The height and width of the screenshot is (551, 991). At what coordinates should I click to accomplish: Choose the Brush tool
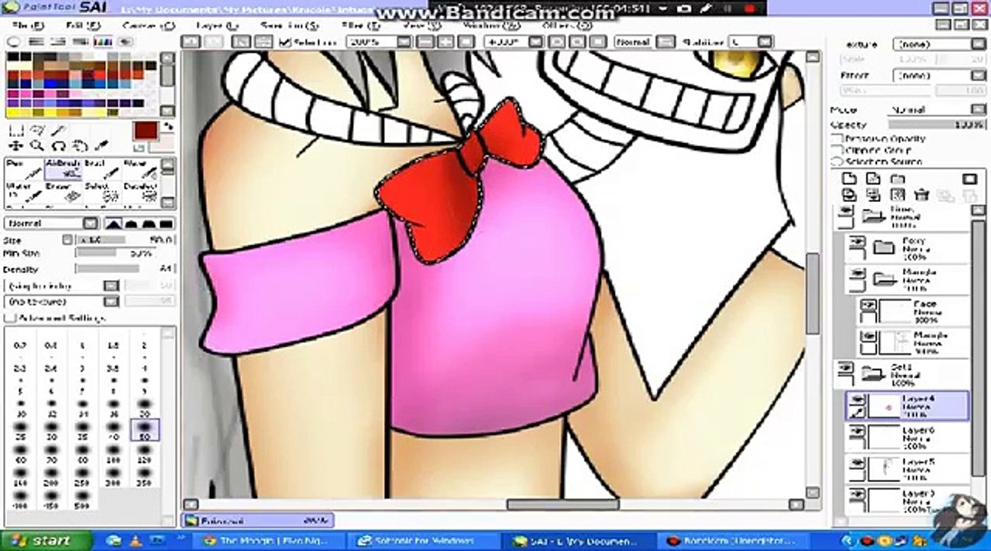click(x=103, y=169)
